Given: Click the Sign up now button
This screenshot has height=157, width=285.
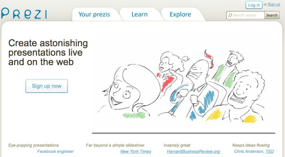Looking at the screenshot, I should [x=47, y=86].
